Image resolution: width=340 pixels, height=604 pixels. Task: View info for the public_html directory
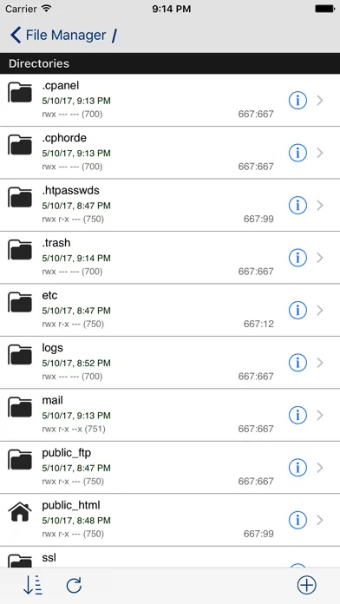coord(297,521)
